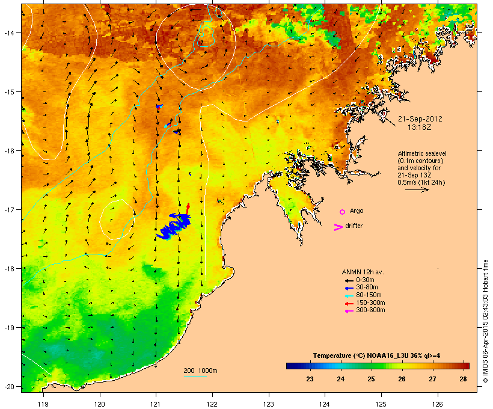Image resolution: width=493 pixels, height=409 pixels.
Task: Click the blue current-meter cluster near 17S
Action: (174, 227)
